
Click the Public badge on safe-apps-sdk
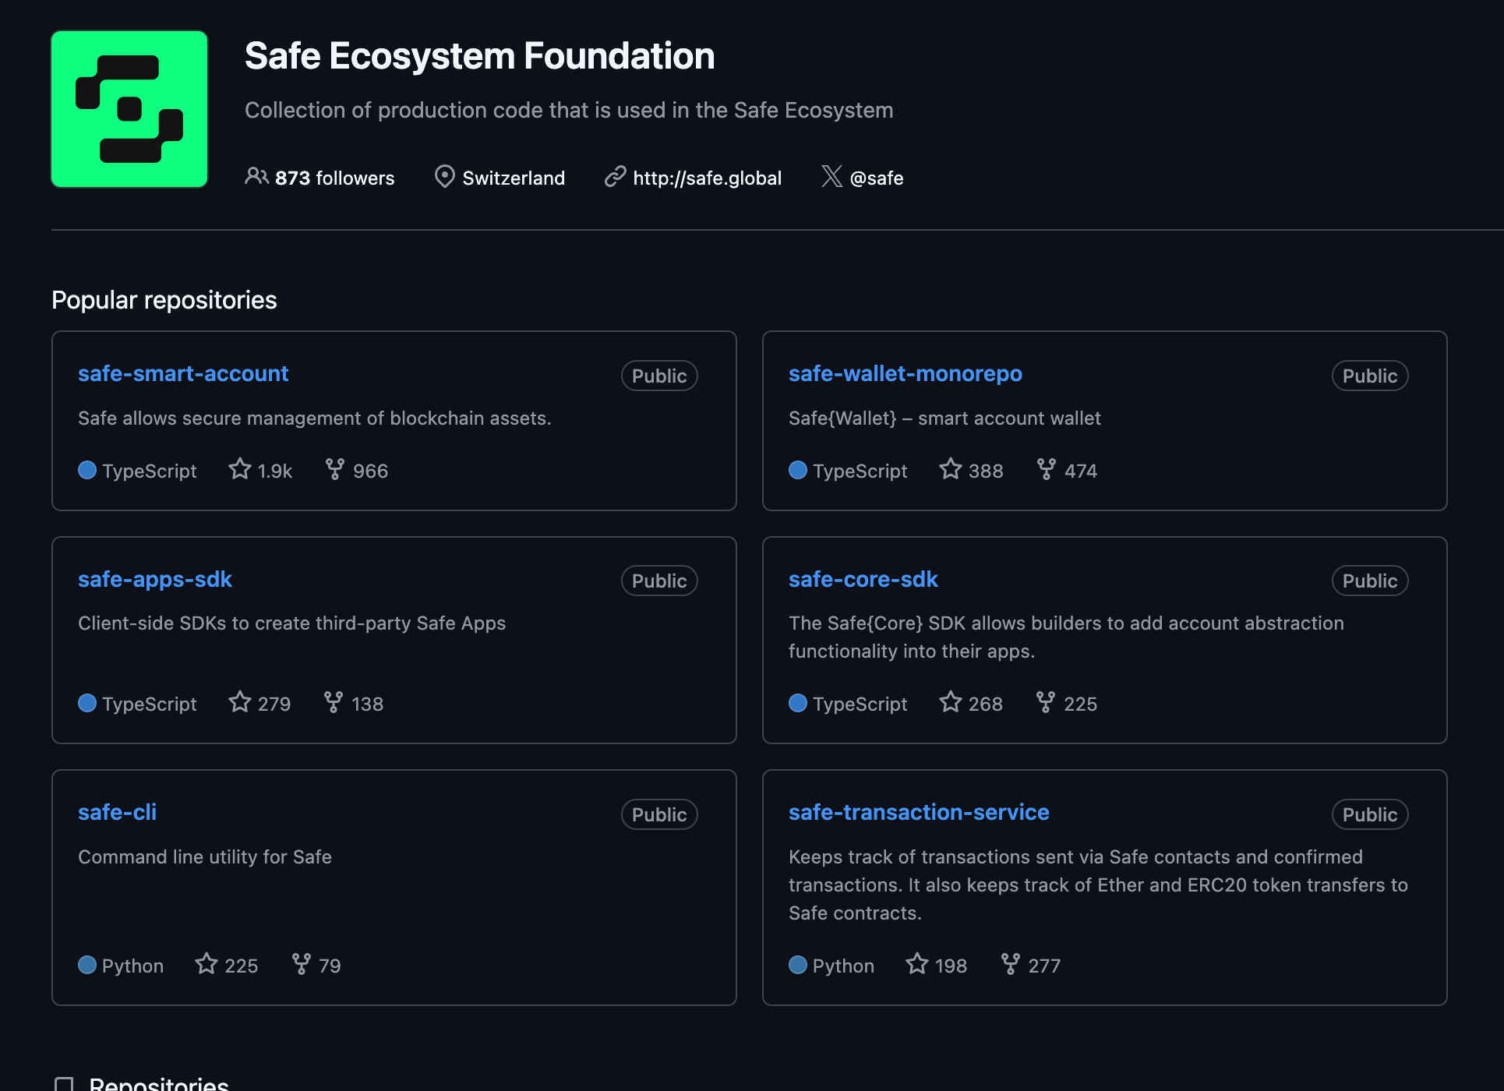(659, 581)
